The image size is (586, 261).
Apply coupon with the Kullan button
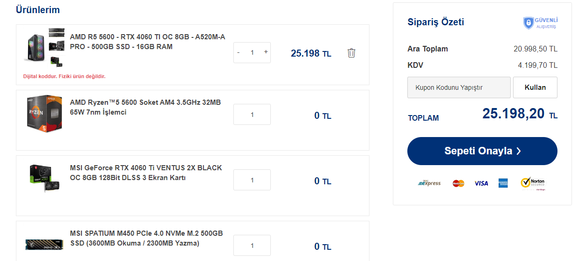[535, 87]
